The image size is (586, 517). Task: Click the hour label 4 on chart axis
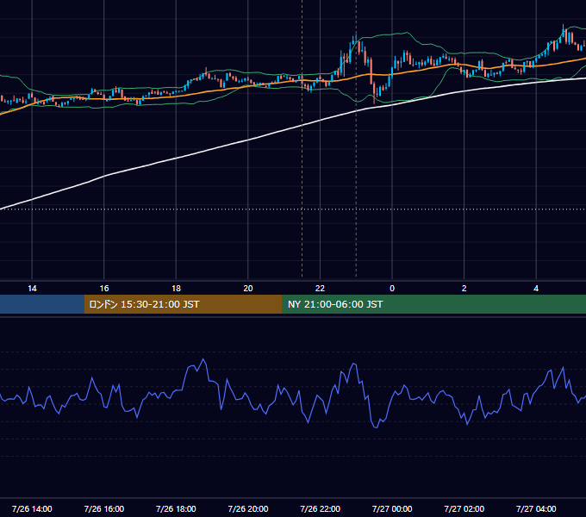pyautogui.click(x=536, y=289)
